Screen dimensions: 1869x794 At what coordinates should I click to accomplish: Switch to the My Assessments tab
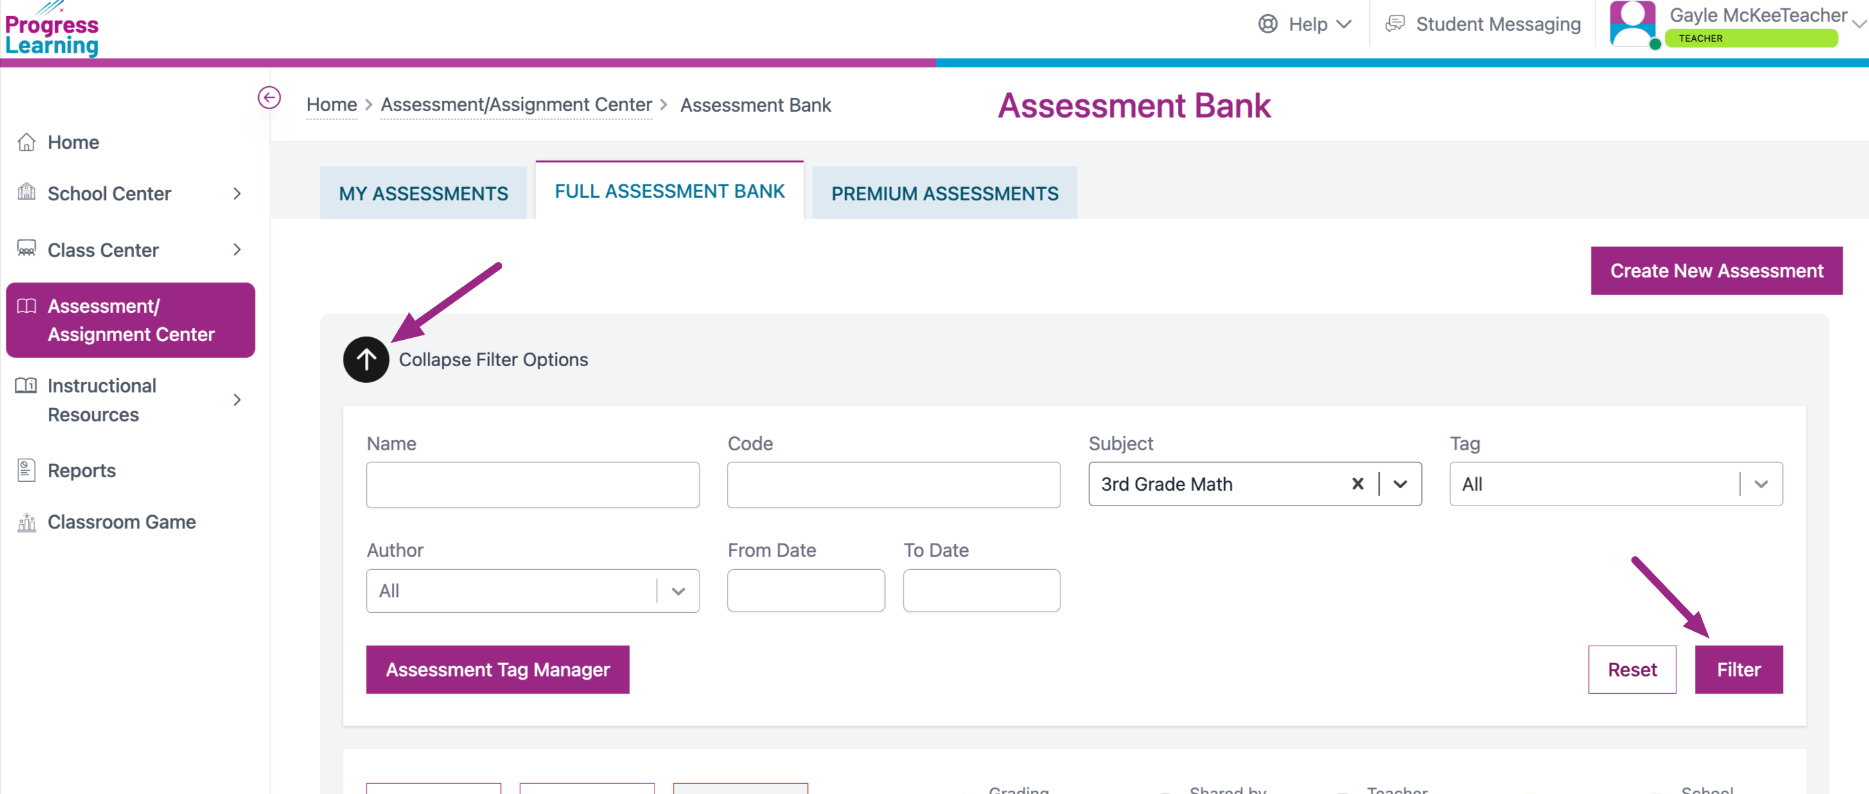[x=423, y=193]
